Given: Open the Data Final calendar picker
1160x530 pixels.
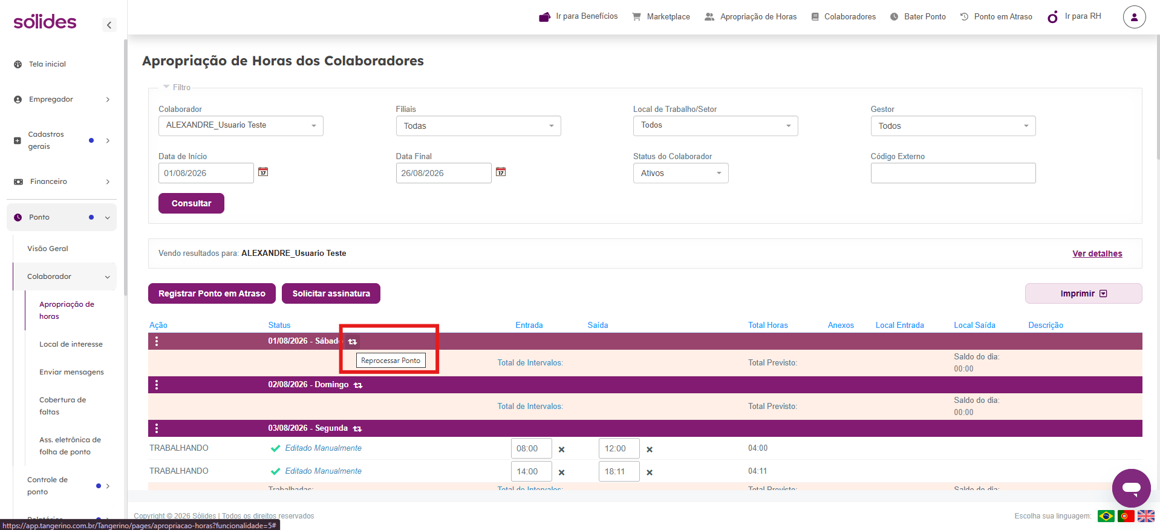Looking at the screenshot, I should pyautogui.click(x=501, y=172).
